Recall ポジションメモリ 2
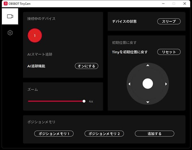Image resolution: width=192 pixels, height=150 pixels. pyautogui.click(x=104, y=134)
